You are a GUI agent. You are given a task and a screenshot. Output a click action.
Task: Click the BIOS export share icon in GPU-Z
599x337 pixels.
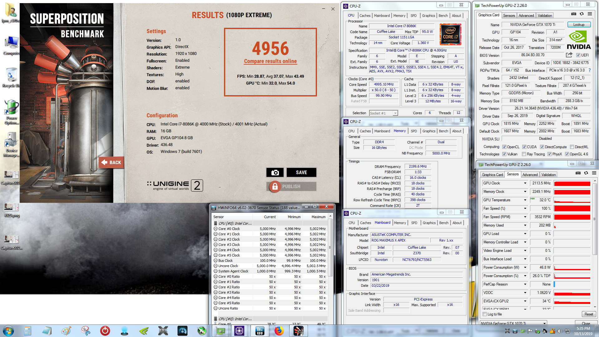click(x=569, y=55)
